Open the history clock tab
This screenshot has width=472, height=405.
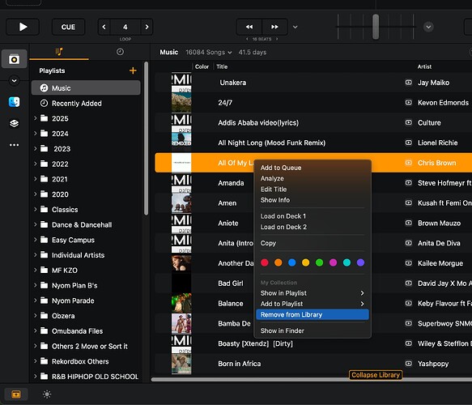[120, 52]
